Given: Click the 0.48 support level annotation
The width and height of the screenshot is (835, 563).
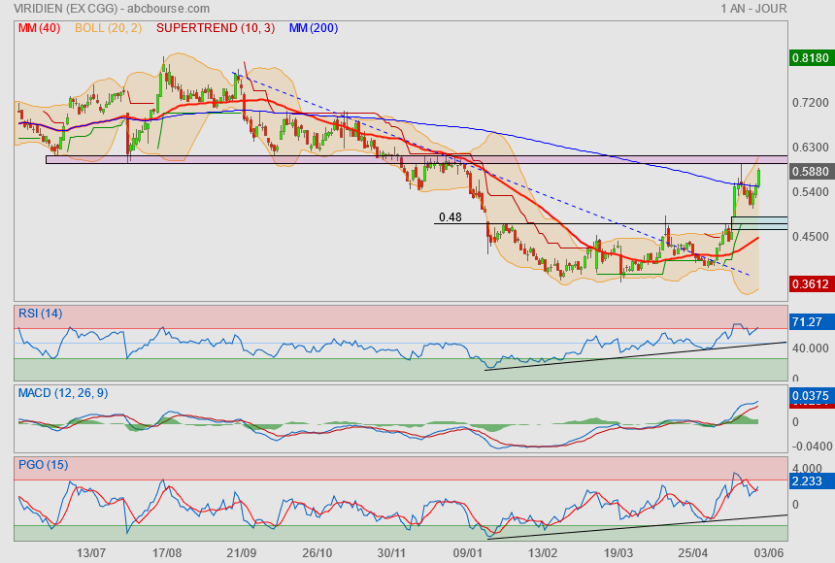Looking at the screenshot, I should point(450,217).
